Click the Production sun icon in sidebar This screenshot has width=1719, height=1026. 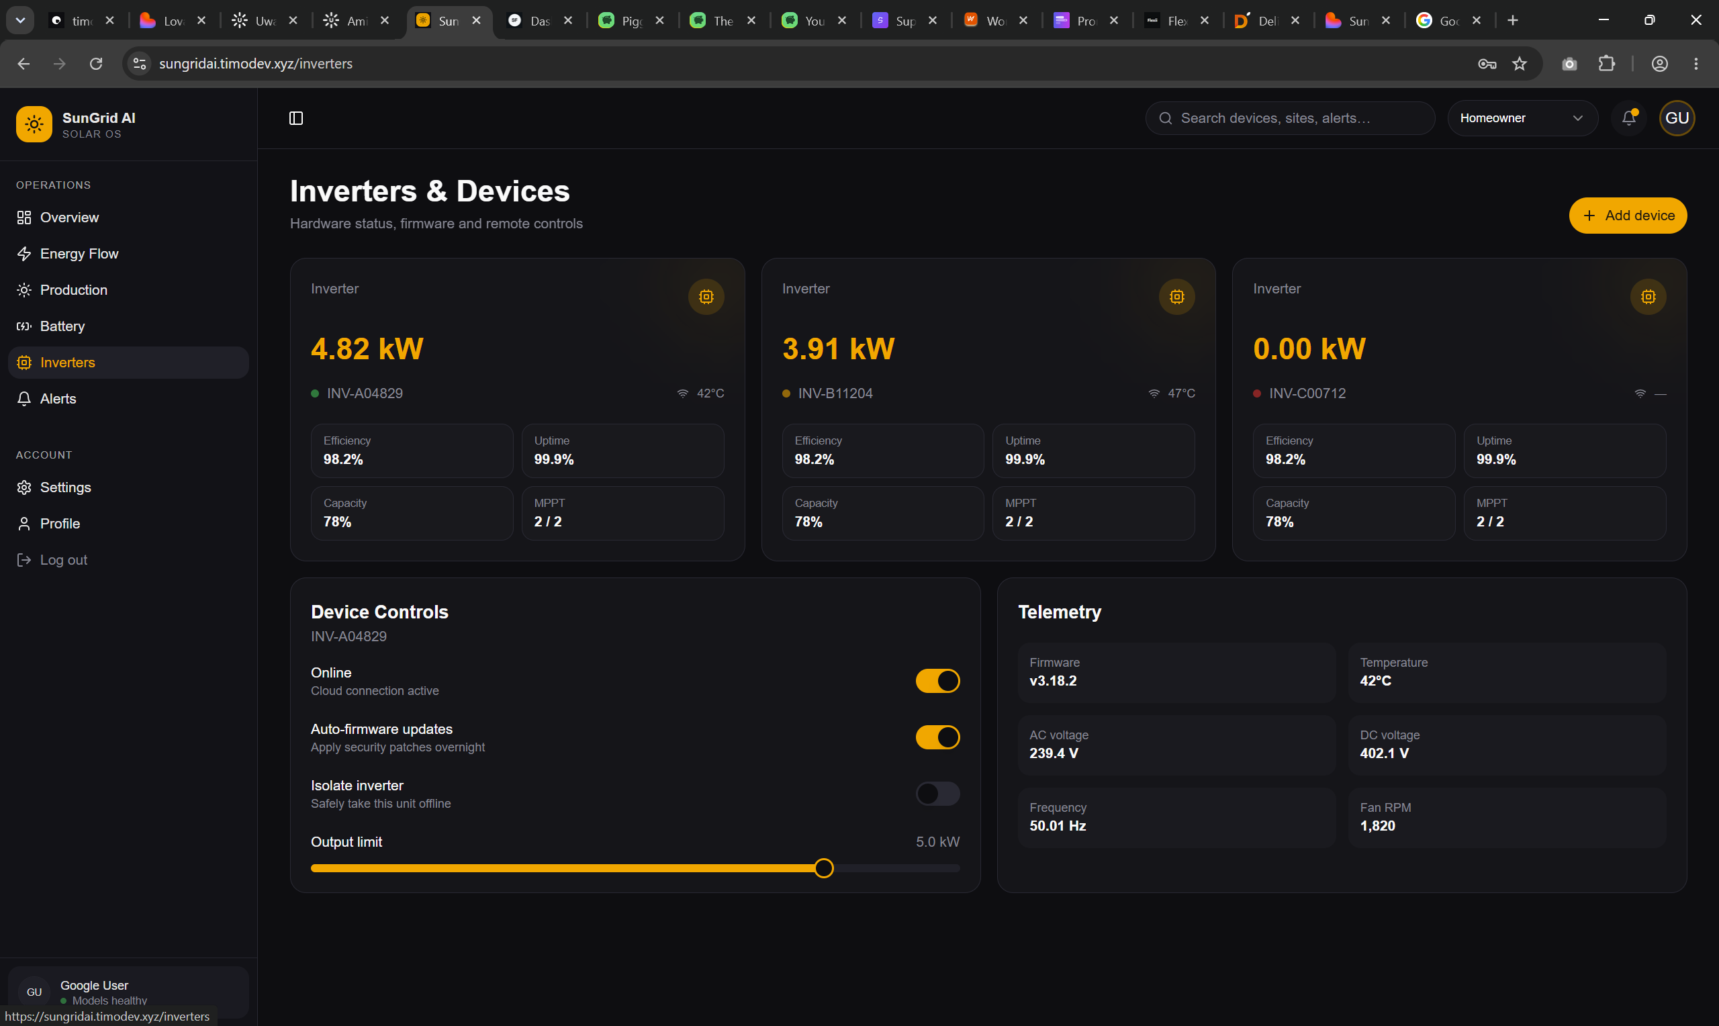point(24,289)
